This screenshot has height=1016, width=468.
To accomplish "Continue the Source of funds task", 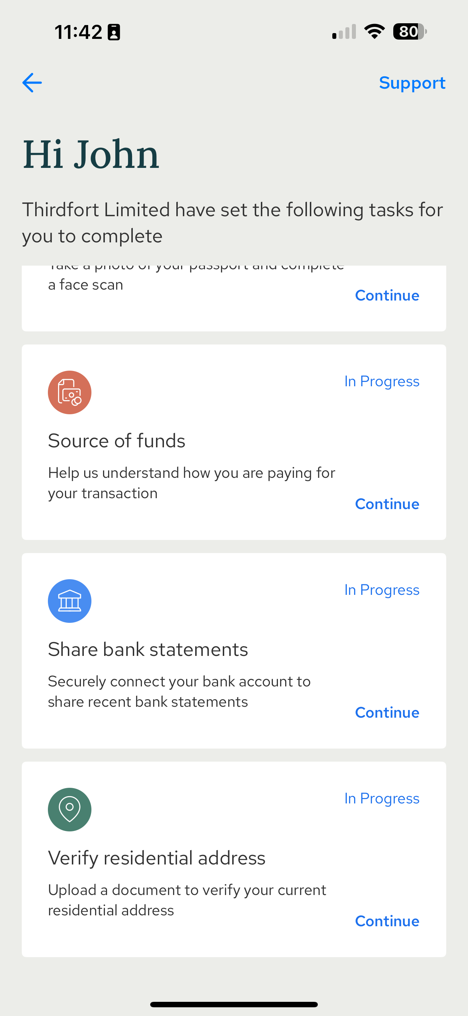I will click(x=387, y=504).
